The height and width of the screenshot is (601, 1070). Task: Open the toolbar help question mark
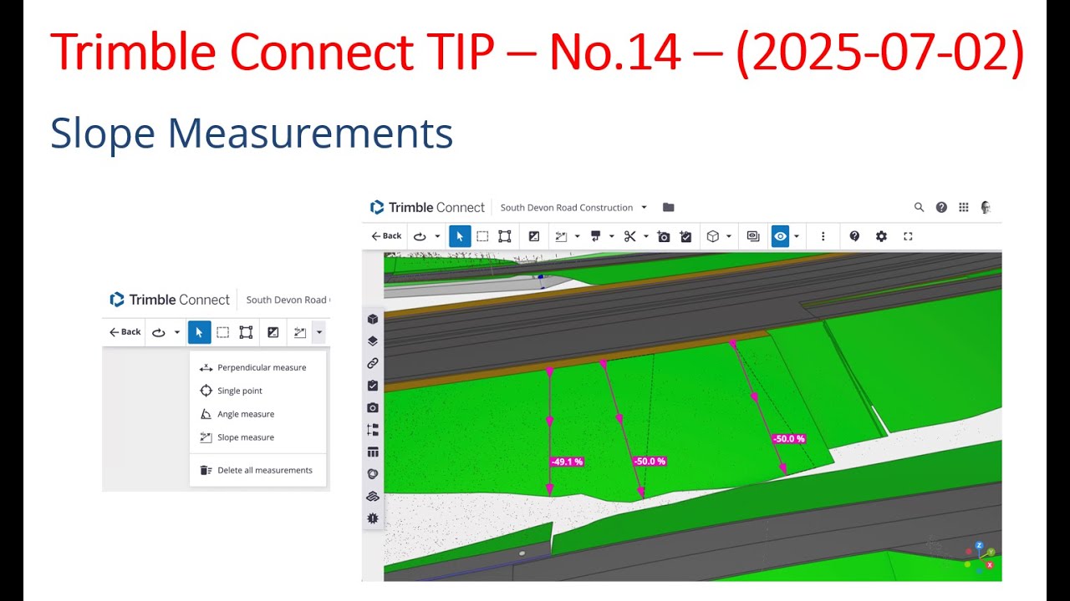[854, 236]
